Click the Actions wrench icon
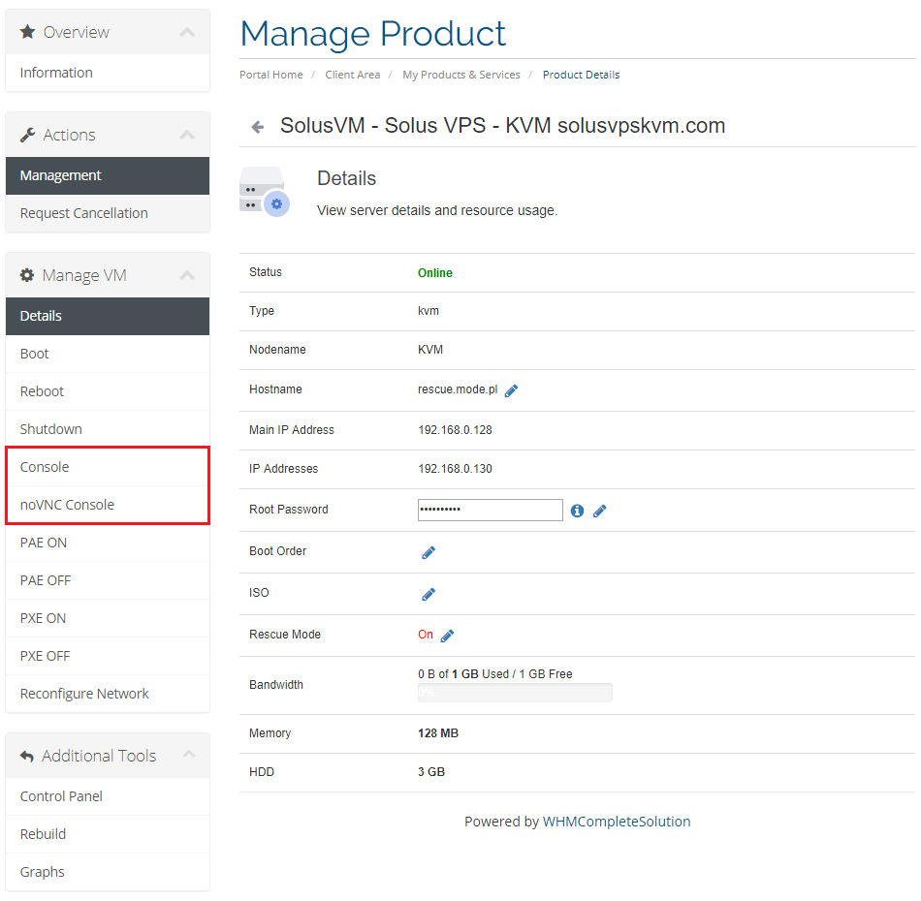 (x=27, y=135)
